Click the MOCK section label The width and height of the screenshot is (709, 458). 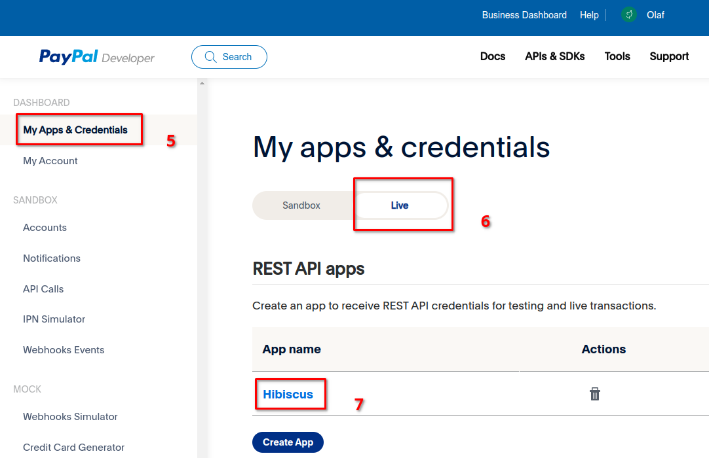pyautogui.click(x=27, y=389)
